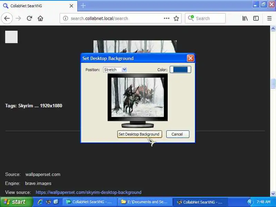Click the search engine icon in Search box

(x=191, y=18)
